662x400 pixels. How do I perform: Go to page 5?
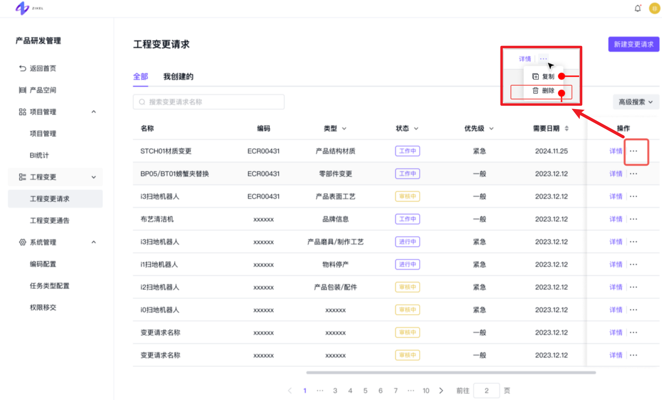pyautogui.click(x=365, y=391)
